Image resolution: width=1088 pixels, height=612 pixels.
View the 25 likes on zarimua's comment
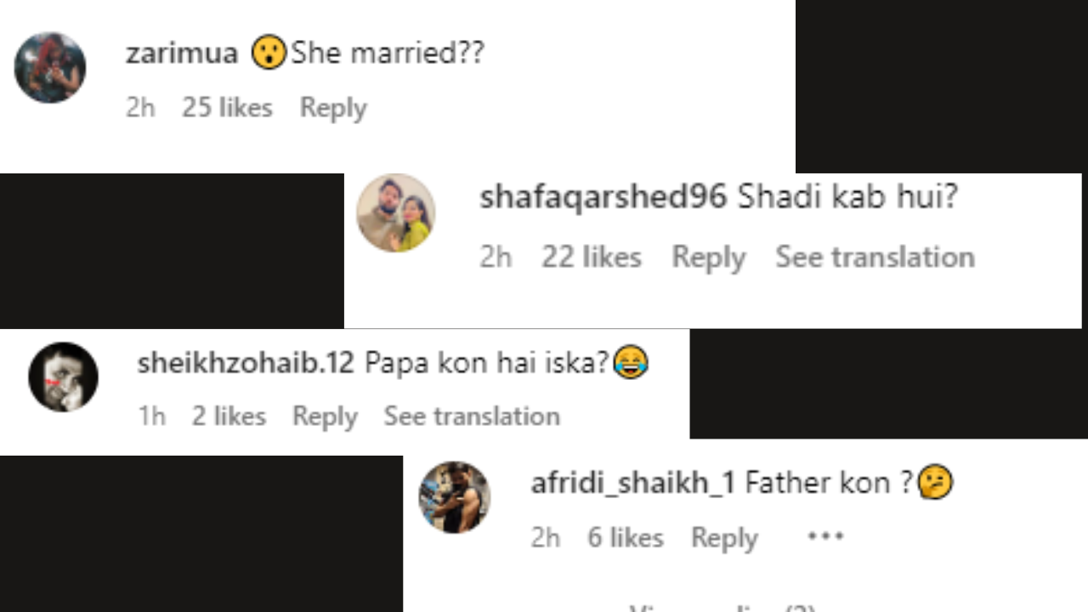[227, 108]
